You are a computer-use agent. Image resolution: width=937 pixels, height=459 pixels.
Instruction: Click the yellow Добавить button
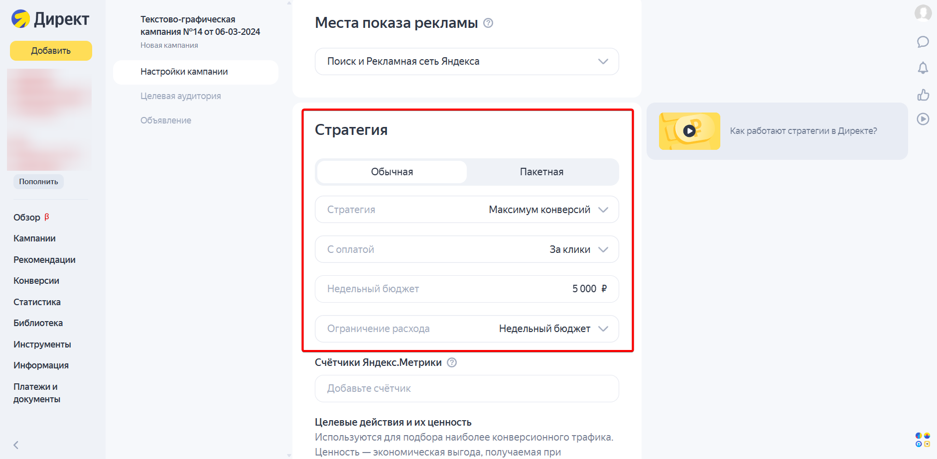[x=50, y=50]
